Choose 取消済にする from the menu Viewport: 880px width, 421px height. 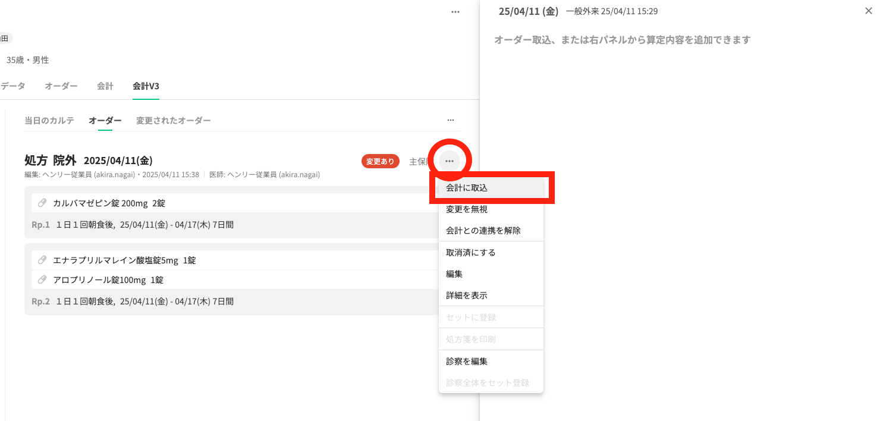(x=491, y=253)
